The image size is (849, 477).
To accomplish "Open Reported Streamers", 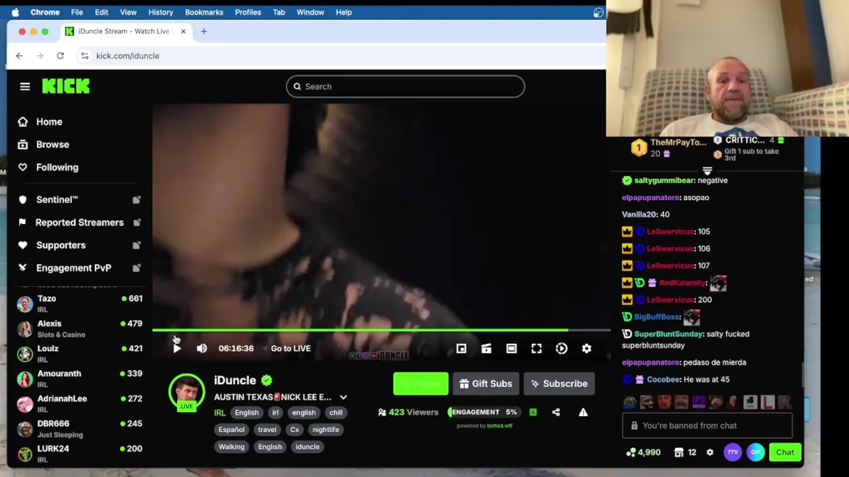I will [x=79, y=223].
